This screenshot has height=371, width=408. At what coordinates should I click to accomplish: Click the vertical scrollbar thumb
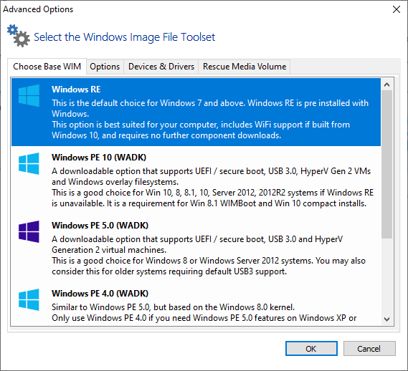[x=387, y=164]
